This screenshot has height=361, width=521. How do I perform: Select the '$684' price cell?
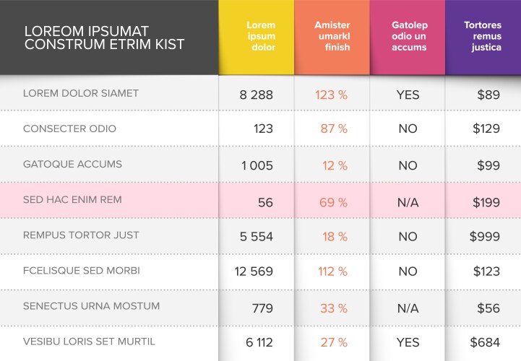tap(485, 342)
